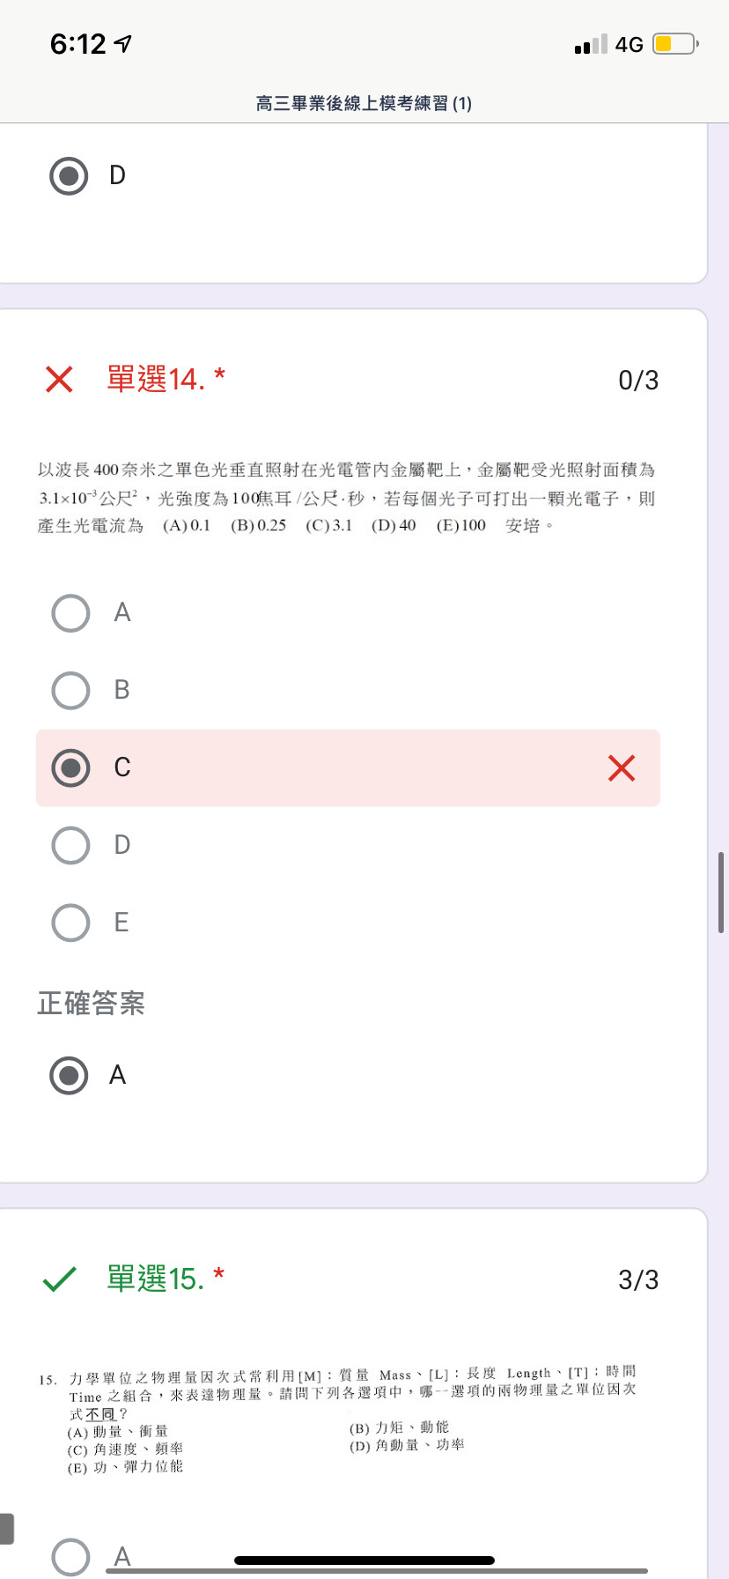Select the checked radio option C
The image size is (729, 1579).
[70, 768]
